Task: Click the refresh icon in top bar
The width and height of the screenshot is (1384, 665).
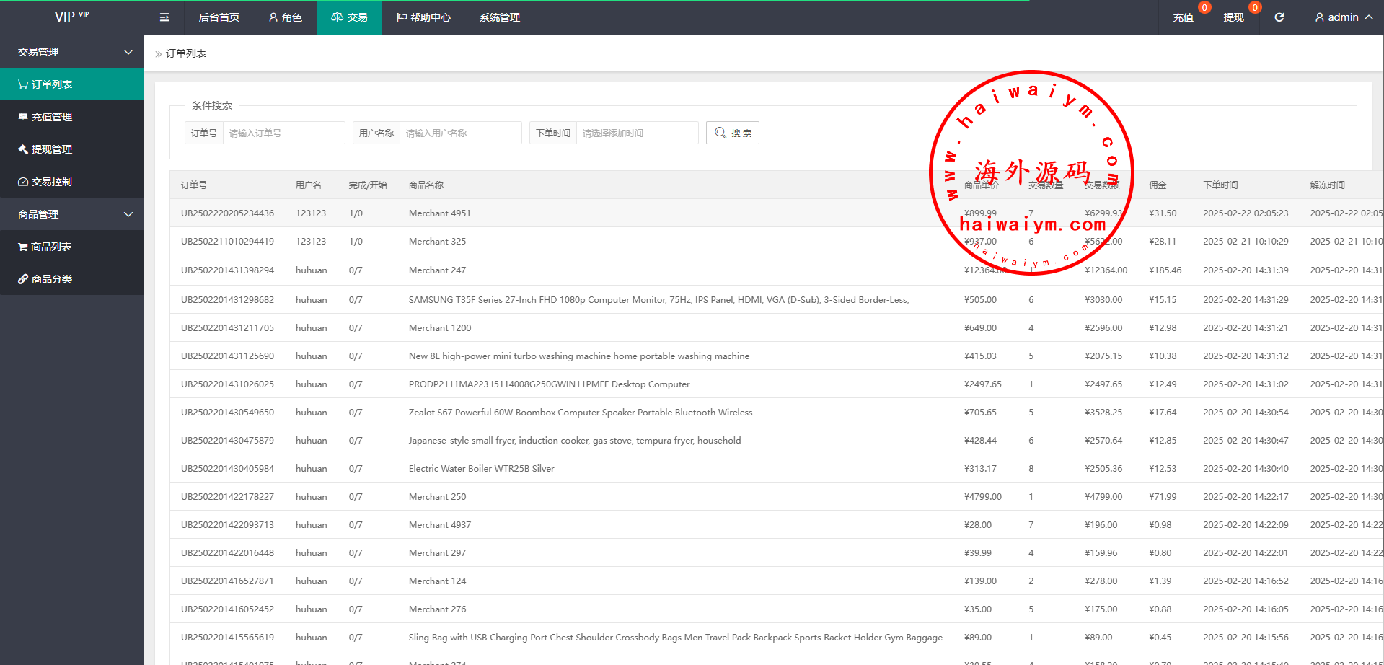Action: click(1279, 17)
